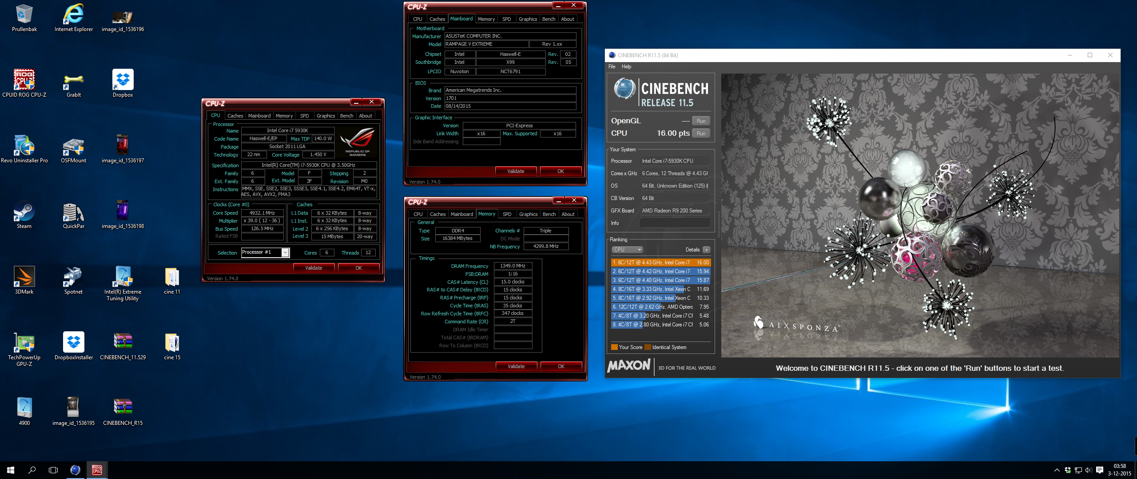Image resolution: width=1137 pixels, height=479 pixels.
Task: Switch to Bench tab in left CPU-Z
Action: (346, 116)
